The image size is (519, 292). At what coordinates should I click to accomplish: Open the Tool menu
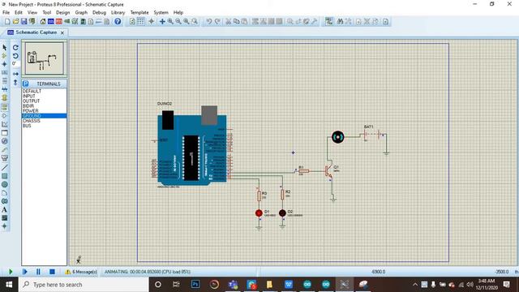(x=47, y=12)
